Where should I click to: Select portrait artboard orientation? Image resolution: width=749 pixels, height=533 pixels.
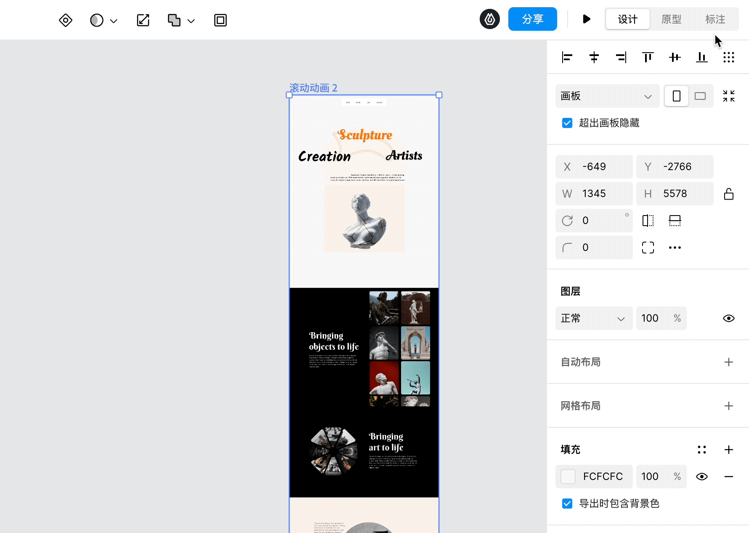pos(677,96)
